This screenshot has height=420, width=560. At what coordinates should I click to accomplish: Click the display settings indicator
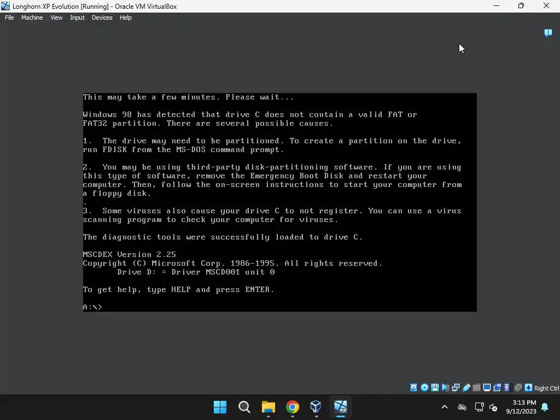tap(487, 388)
